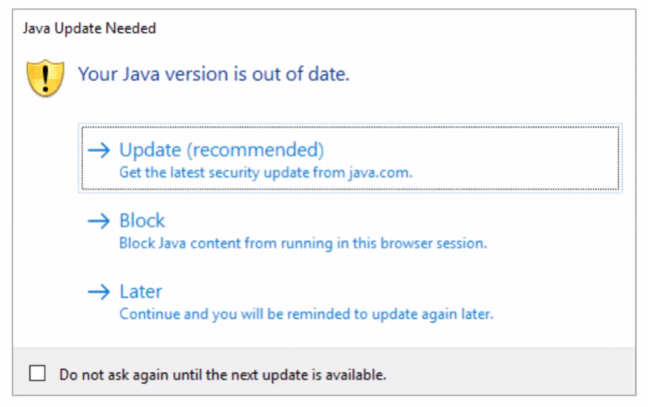Tick the 'Do not ask again' checkbox

pos(37,373)
